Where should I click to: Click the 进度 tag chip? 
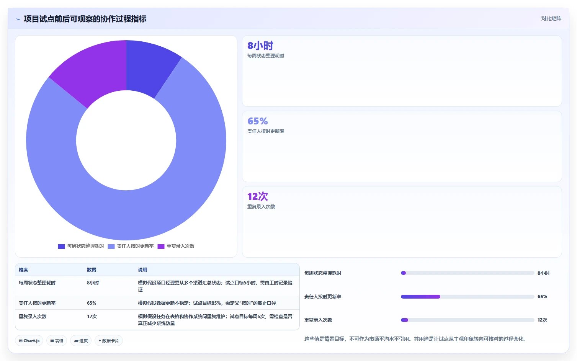[81, 341]
